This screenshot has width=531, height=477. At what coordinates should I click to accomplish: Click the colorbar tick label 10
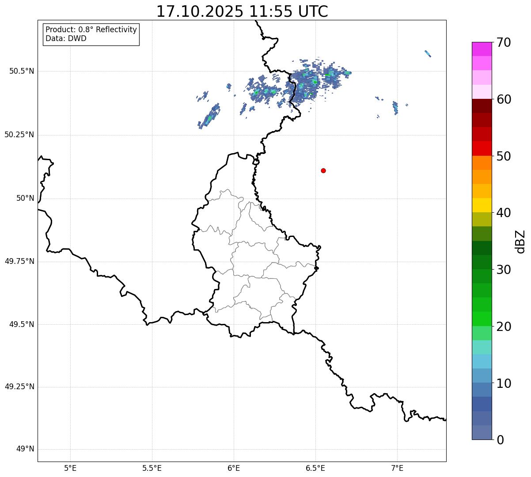click(x=504, y=383)
